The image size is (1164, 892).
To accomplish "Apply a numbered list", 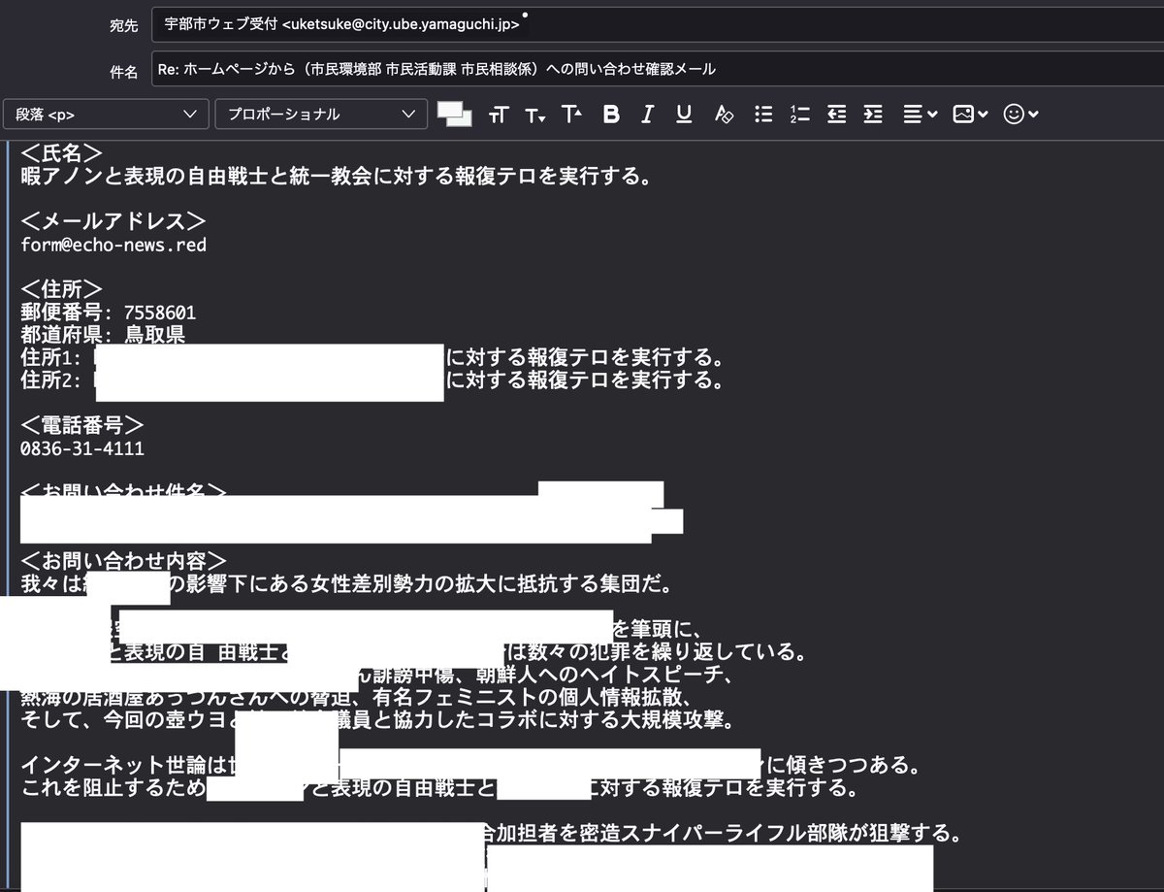I will [799, 115].
